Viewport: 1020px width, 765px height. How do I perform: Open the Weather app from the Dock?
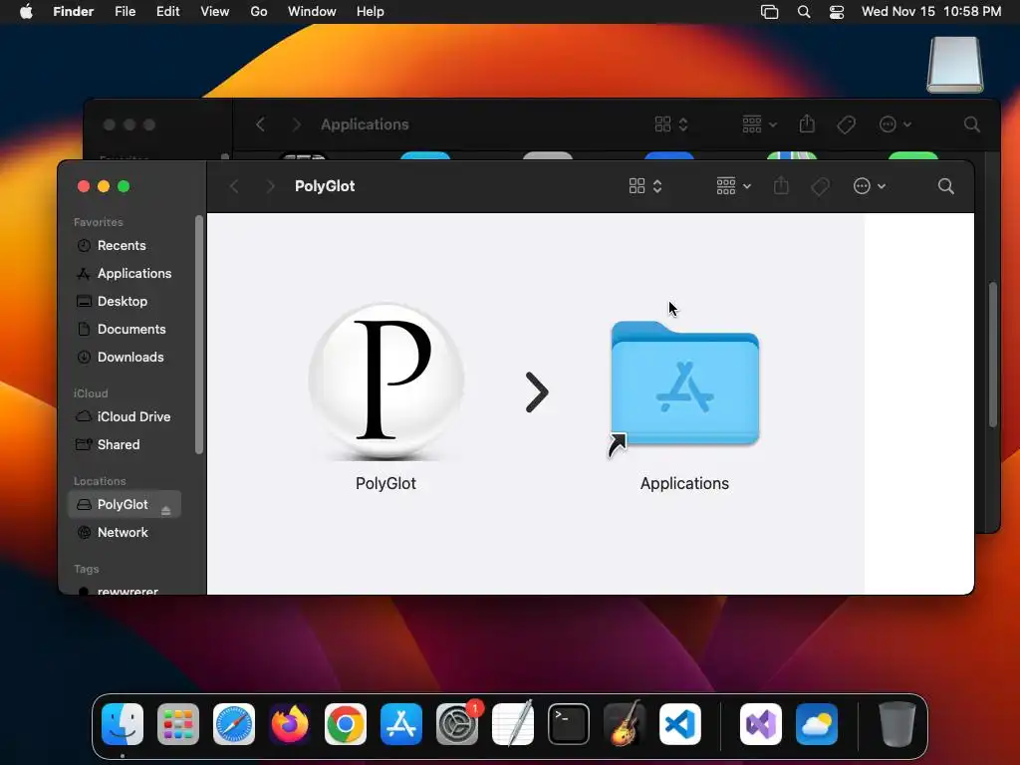pyautogui.click(x=817, y=724)
